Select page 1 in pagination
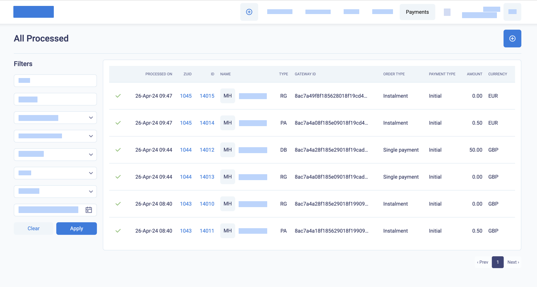 pos(498,262)
